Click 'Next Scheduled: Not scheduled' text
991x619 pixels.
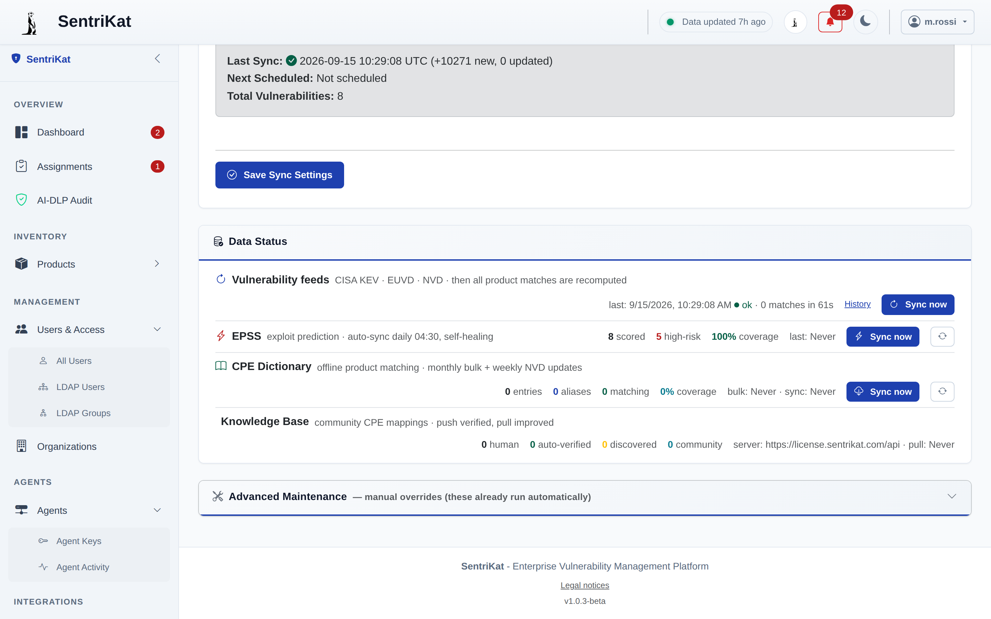coord(307,78)
